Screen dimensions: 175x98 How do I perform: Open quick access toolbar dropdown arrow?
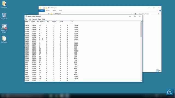48,8
